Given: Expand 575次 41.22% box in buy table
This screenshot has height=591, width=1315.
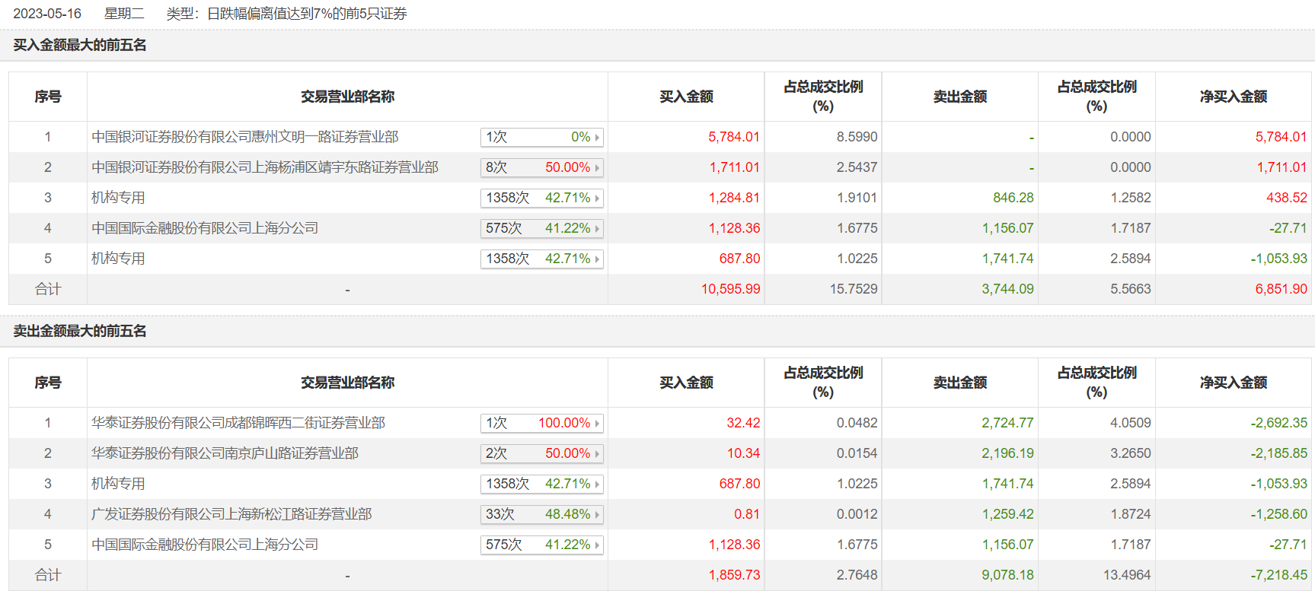Looking at the screenshot, I should tap(541, 228).
